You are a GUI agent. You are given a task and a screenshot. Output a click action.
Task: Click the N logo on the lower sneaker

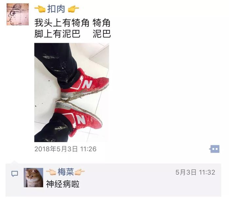(81, 119)
